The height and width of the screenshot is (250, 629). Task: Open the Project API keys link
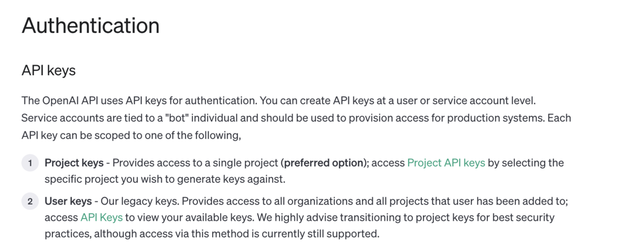(446, 163)
